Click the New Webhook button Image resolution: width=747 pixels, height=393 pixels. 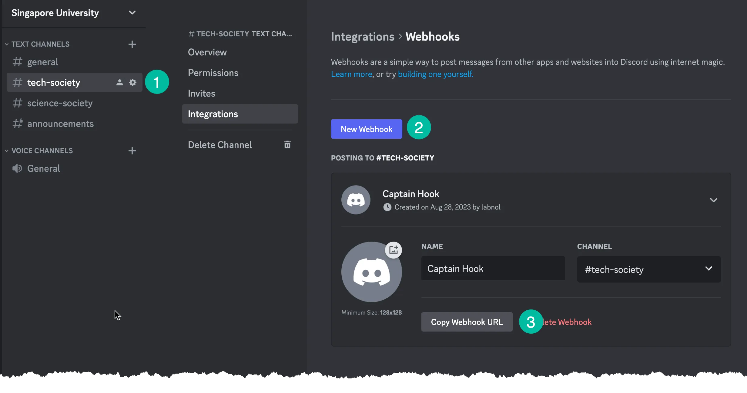366,129
